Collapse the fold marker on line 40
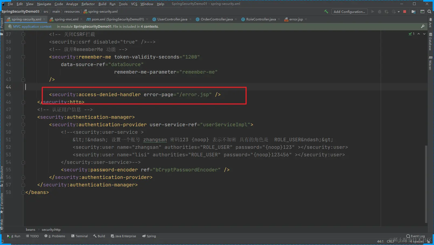This screenshot has height=245, width=434. point(23,57)
